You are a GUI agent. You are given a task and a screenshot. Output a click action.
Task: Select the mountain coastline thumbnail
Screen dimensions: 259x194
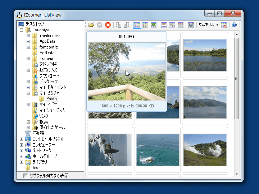tap(205, 102)
